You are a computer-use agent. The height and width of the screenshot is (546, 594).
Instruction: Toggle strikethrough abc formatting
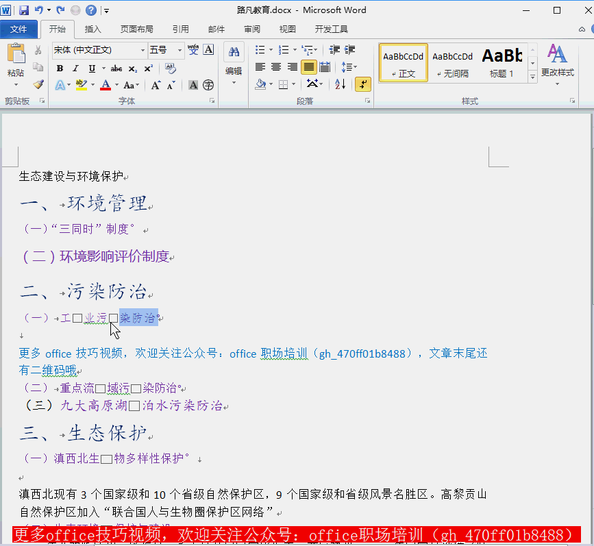pos(116,69)
